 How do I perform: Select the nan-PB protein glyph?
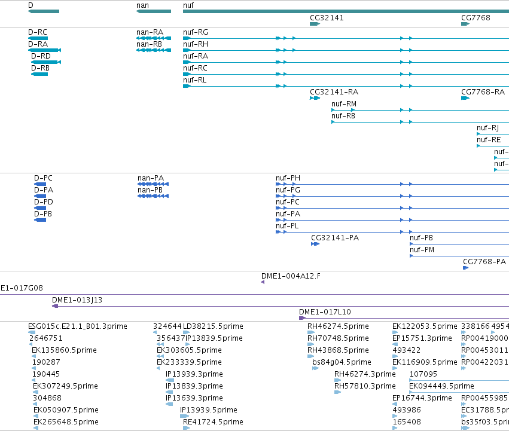pyautogui.click(x=153, y=196)
